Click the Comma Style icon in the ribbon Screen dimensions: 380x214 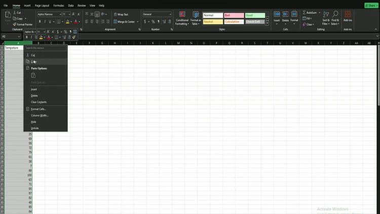(159, 22)
